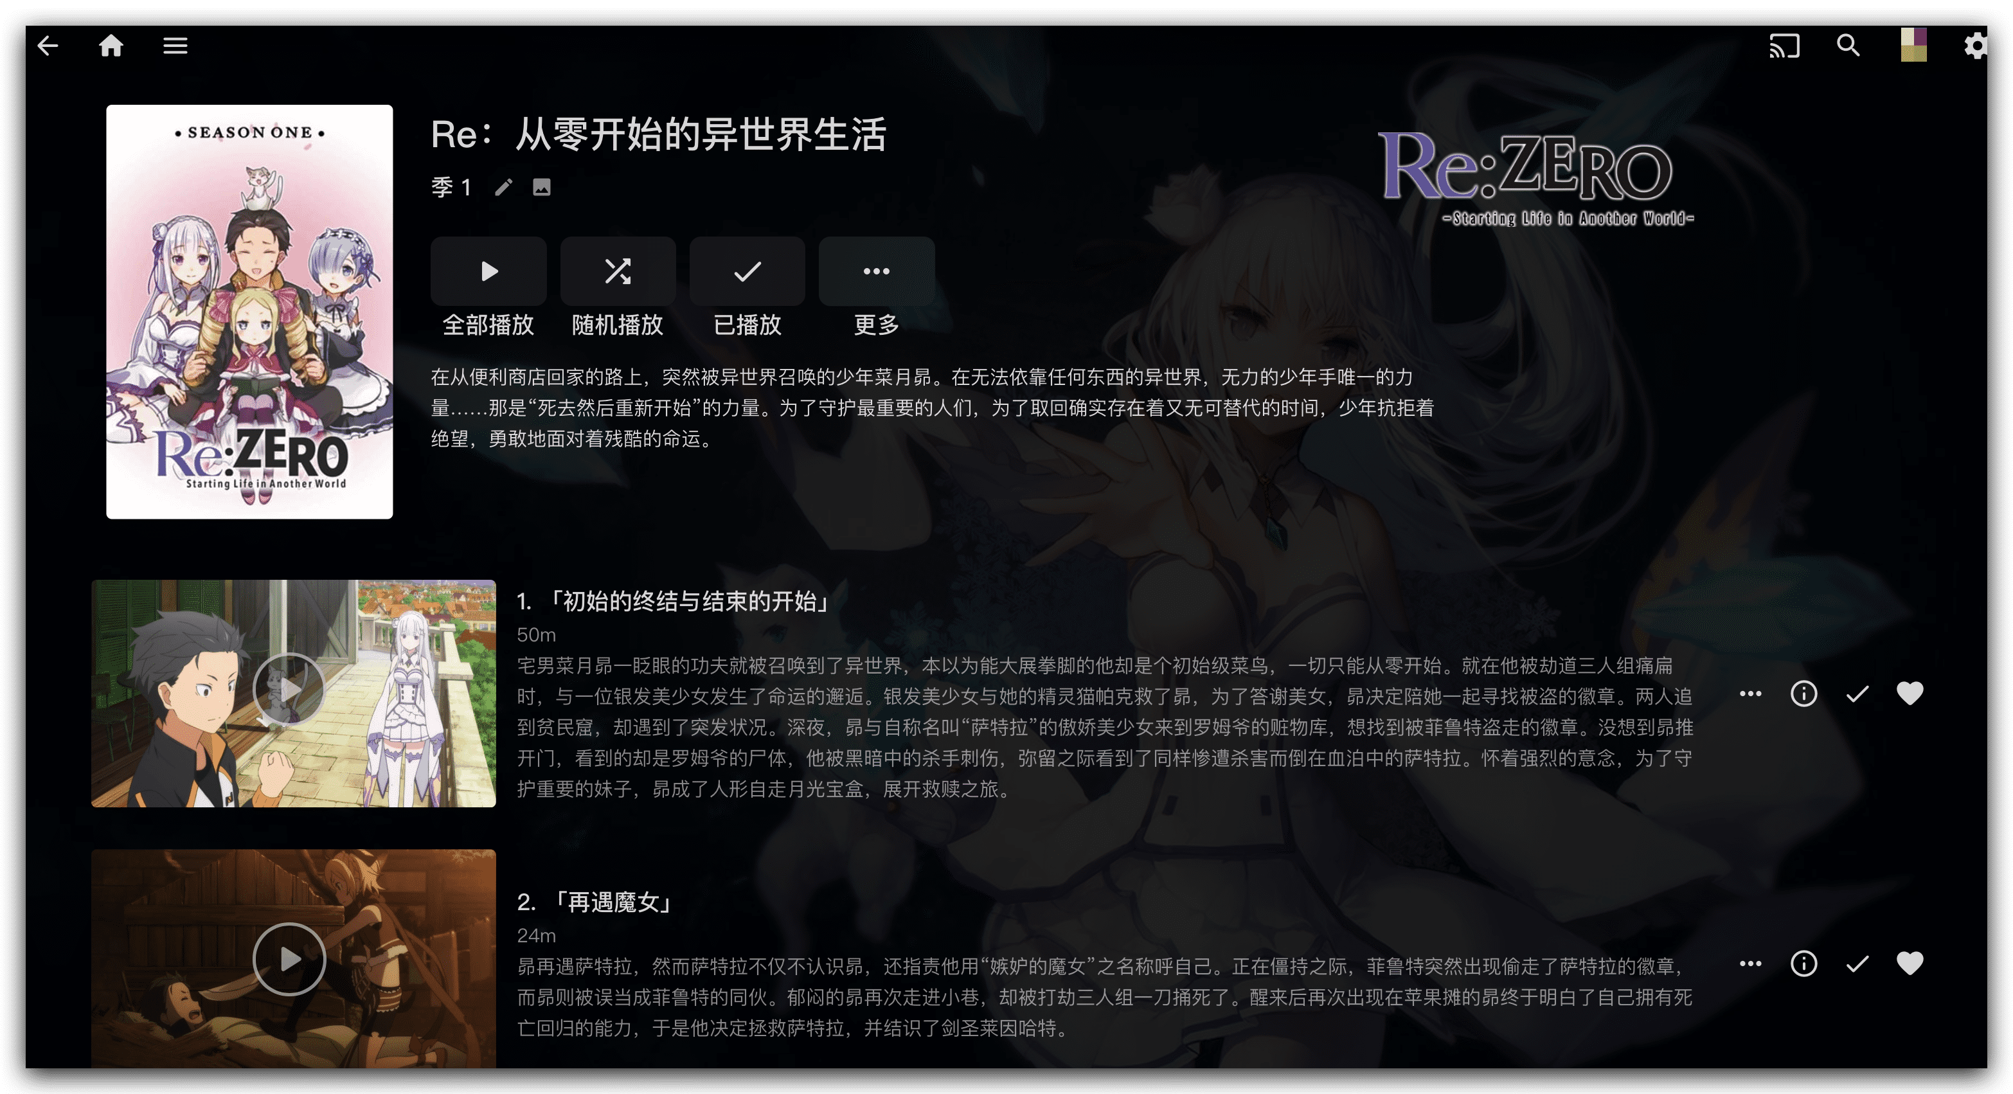
Task: Play all episodes (全部播放)
Action: click(488, 271)
